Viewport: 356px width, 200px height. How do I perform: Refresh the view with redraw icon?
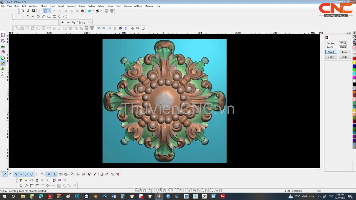pos(143,28)
